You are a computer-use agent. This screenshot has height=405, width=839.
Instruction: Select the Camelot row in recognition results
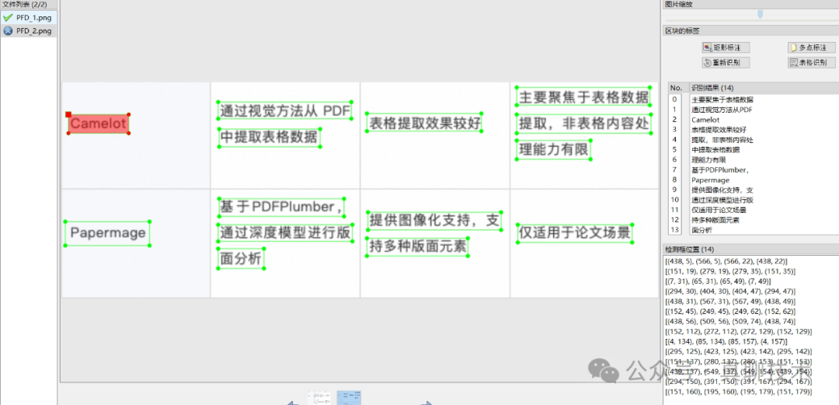coord(705,120)
